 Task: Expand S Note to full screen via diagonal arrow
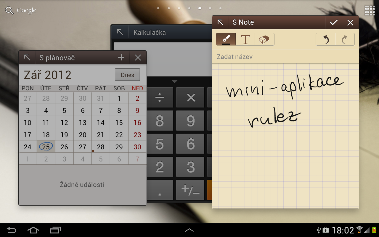(220, 22)
